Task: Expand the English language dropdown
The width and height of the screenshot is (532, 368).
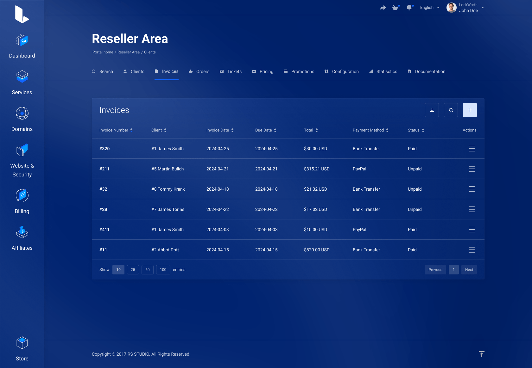Action: coord(430,8)
